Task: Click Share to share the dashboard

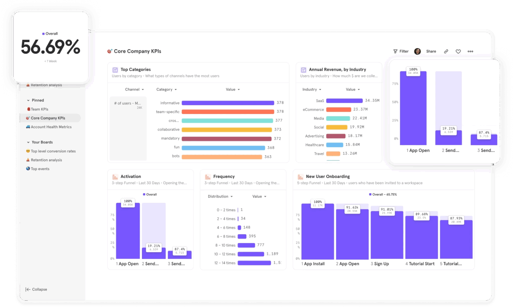Action: 431,51
